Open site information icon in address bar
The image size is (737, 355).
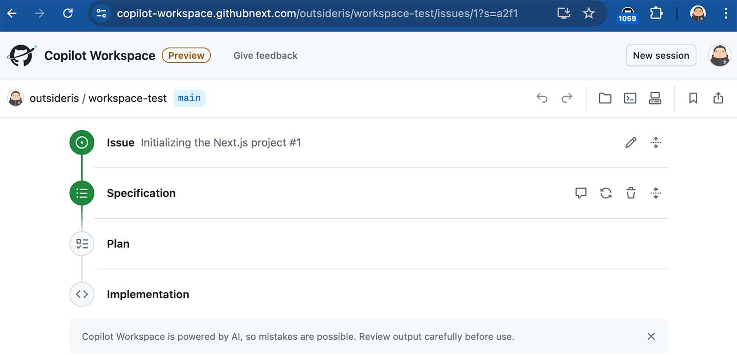pyautogui.click(x=101, y=13)
